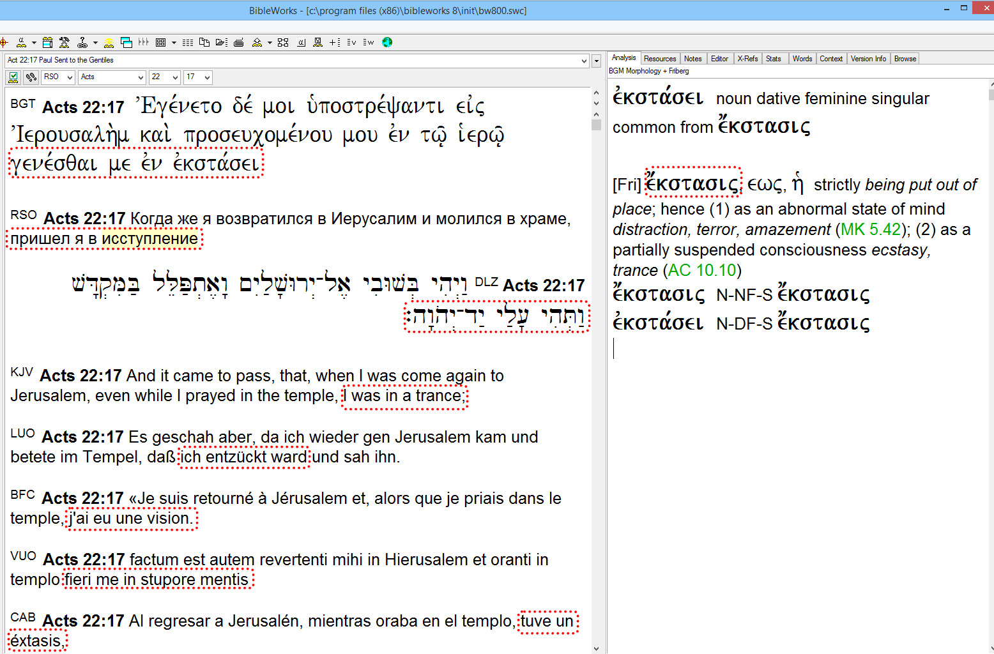Click the up-arrow over book icon
994x654 pixels.
click(x=257, y=42)
